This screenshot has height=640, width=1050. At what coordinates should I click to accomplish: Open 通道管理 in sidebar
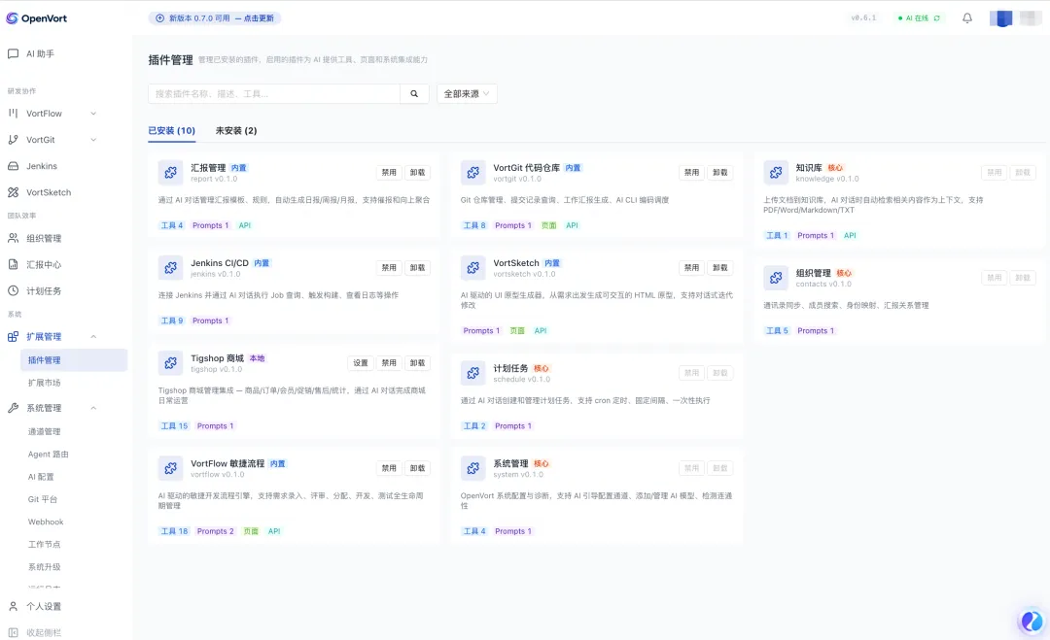[x=44, y=431]
